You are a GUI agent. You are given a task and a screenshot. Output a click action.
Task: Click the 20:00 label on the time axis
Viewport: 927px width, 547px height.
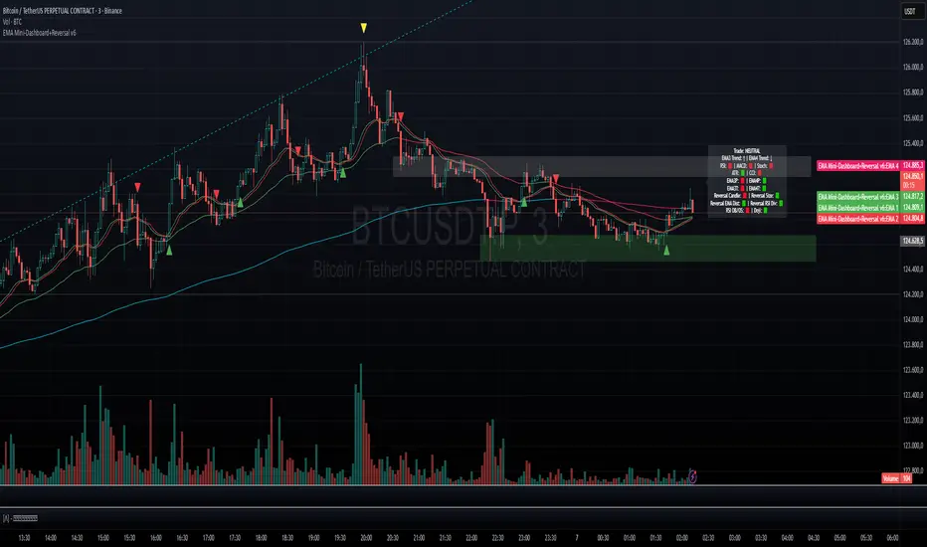pyautogui.click(x=366, y=538)
